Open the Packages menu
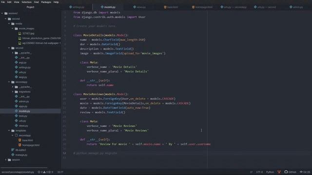 coord(46,2)
